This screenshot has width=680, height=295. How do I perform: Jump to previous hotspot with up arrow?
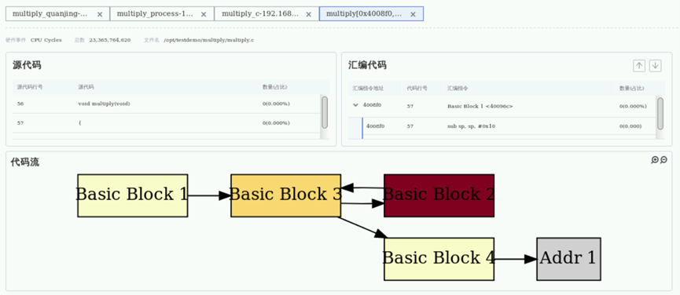pos(639,66)
